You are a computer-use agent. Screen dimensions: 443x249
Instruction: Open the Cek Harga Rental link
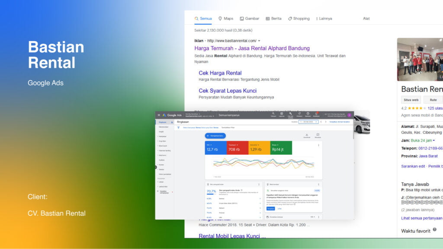[220, 73]
